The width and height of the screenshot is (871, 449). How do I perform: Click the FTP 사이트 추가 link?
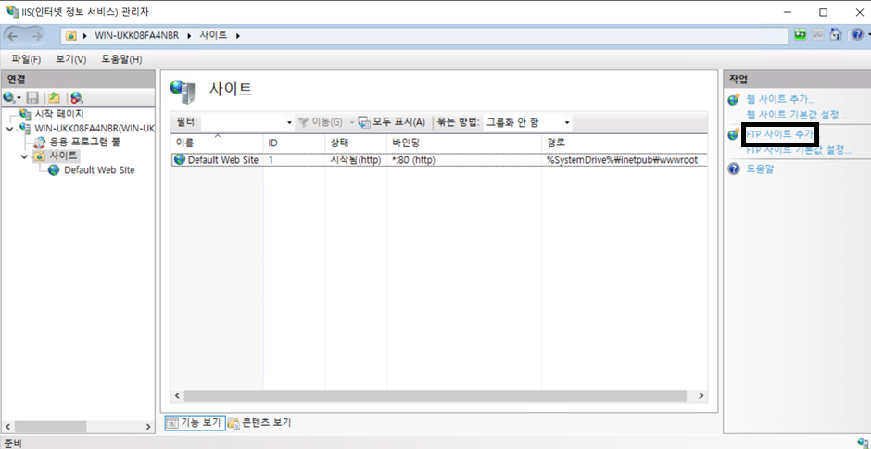click(778, 134)
